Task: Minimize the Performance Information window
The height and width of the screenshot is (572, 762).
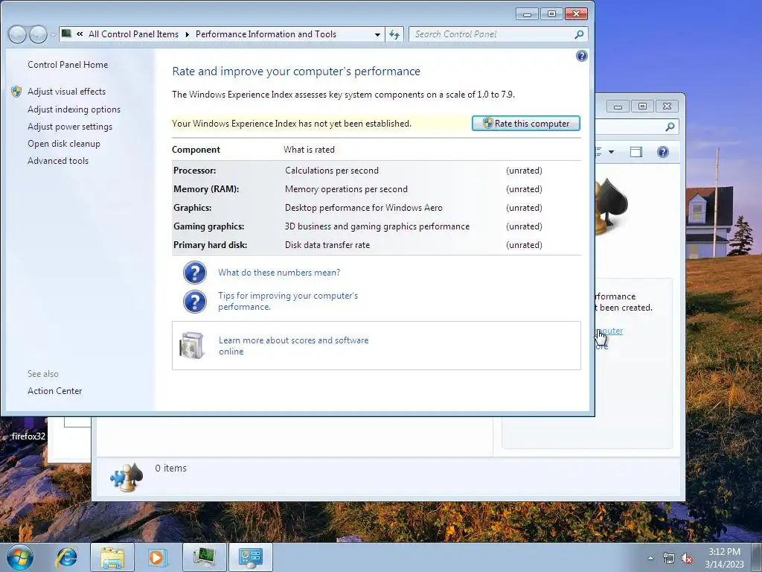Action: (x=527, y=13)
